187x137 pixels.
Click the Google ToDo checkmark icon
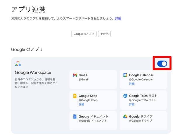pos(125,96)
